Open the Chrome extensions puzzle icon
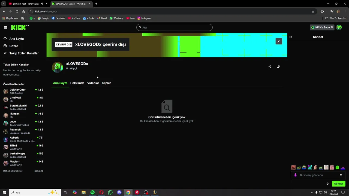 [x=322, y=11]
